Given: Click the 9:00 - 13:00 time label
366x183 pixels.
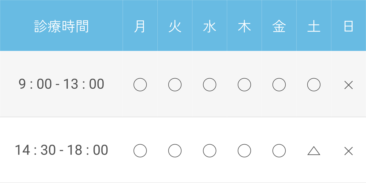Looking at the screenshot, I should coord(61,84).
